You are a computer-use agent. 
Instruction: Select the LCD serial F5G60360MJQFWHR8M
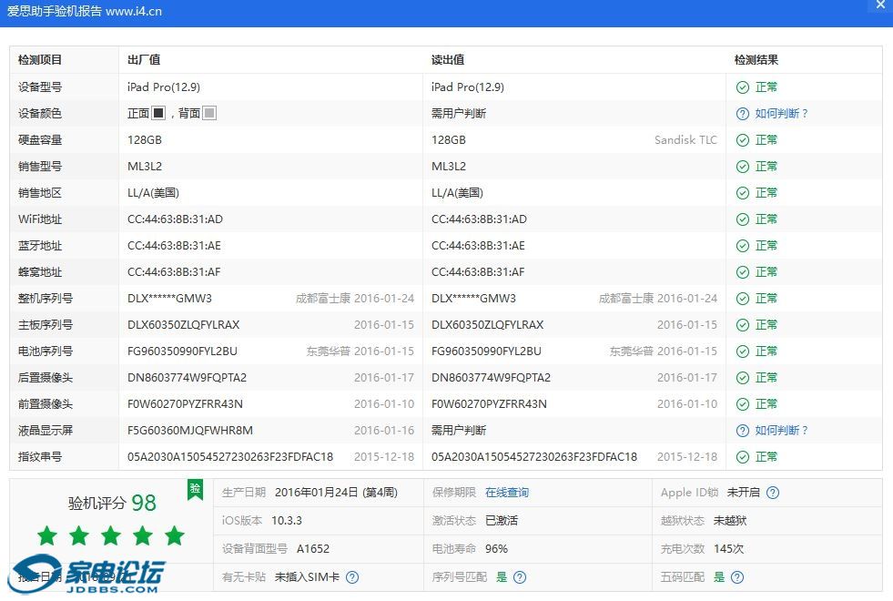tap(190, 430)
